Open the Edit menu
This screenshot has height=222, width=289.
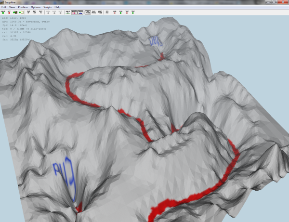click(x=4, y=7)
